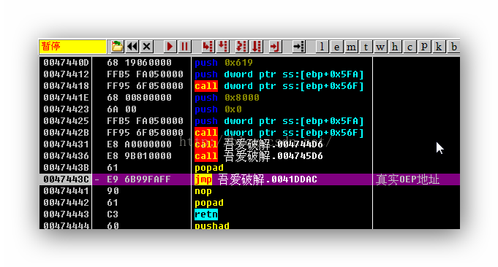
Task: Open the Log window with the l button
Action: 322,47
